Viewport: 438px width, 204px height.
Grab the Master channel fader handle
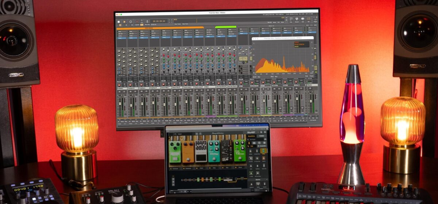click(311, 101)
